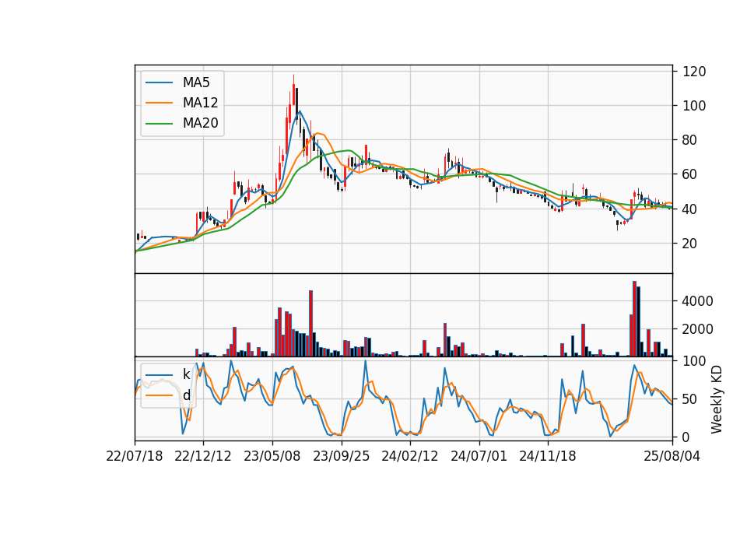
Task: Click the 20 price axis label
Action: pos(691,243)
